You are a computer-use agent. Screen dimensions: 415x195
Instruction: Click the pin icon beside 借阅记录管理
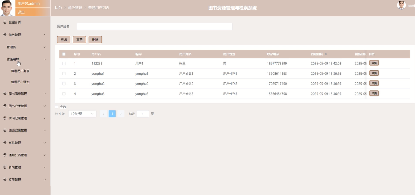point(5,118)
